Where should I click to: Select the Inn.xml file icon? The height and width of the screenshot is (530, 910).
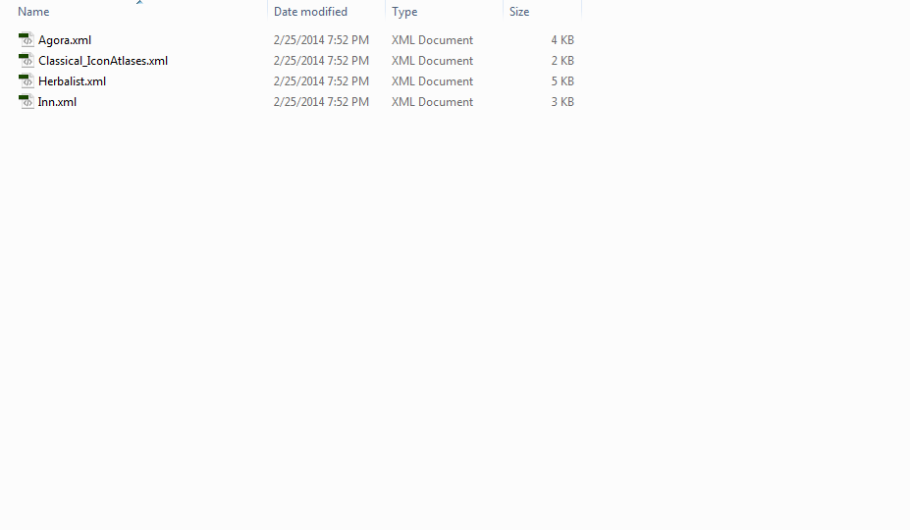[27, 102]
